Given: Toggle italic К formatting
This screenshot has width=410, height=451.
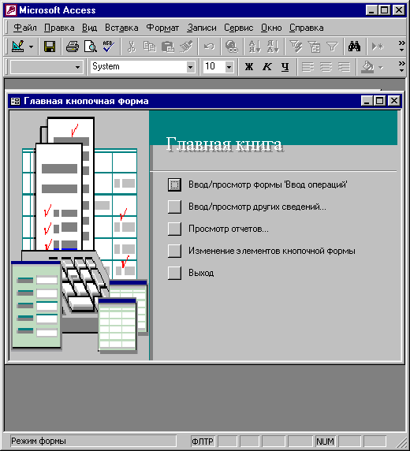Looking at the screenshot, I should [x=267, y=67].
